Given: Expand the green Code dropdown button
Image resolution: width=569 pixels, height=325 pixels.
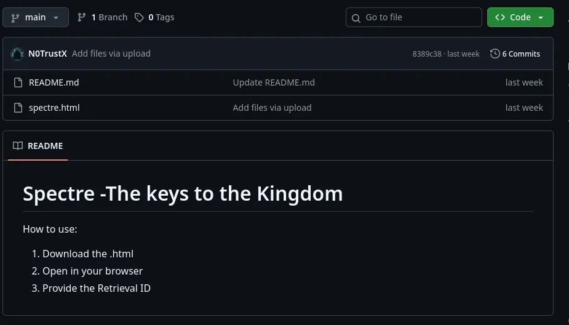Looking at the screenshot, I should tap(520, 17).
